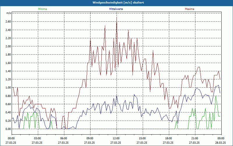The image size is (233, 146).
Task: Click the 03:00 time axis label
Action: (38, 138)
